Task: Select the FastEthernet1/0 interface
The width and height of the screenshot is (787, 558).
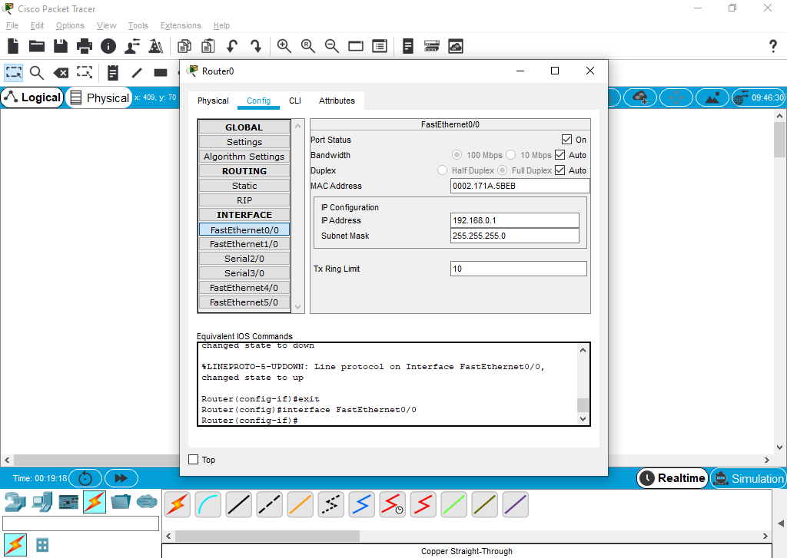Action: 244,244
